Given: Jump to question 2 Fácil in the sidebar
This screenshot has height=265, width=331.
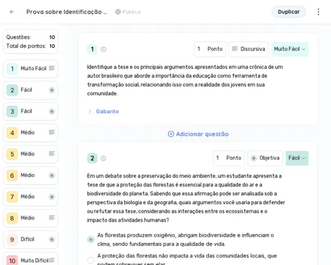Looking at the screenshot, I should coord(30,90).
